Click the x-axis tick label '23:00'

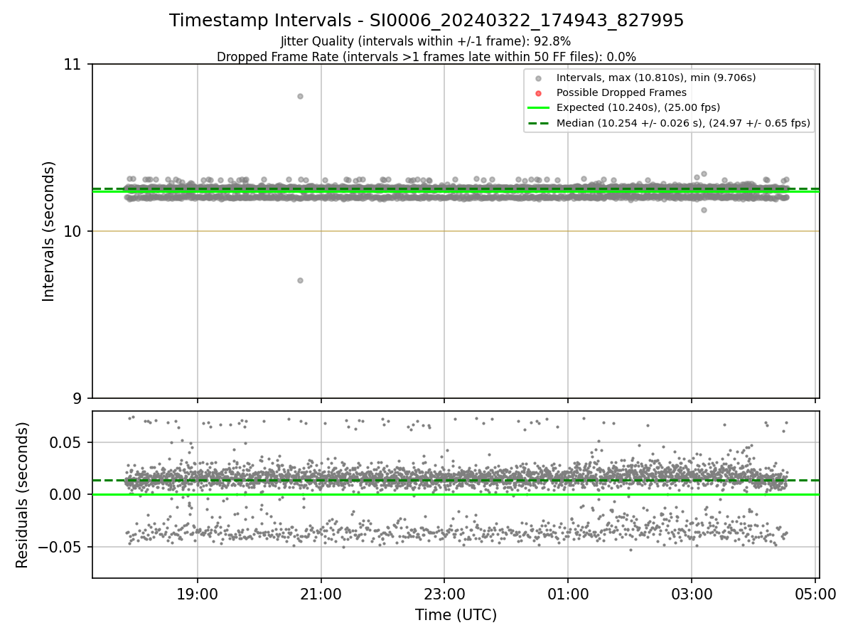tap(444, 593)
